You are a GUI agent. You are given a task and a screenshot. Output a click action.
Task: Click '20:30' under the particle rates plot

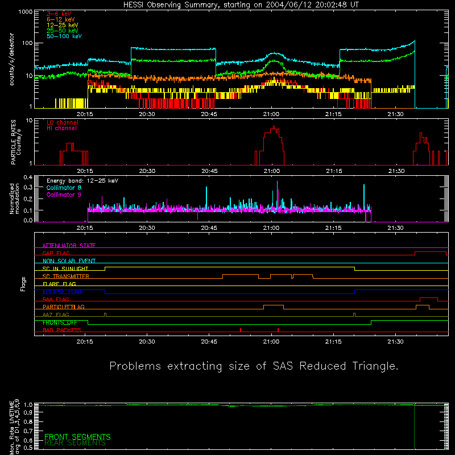click(147, 171)
